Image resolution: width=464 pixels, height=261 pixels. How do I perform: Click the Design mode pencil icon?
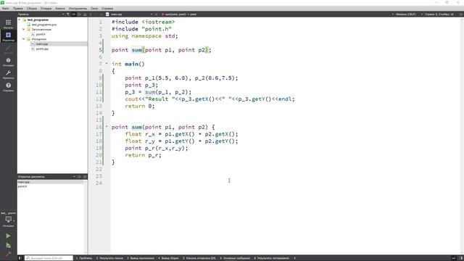8,48
